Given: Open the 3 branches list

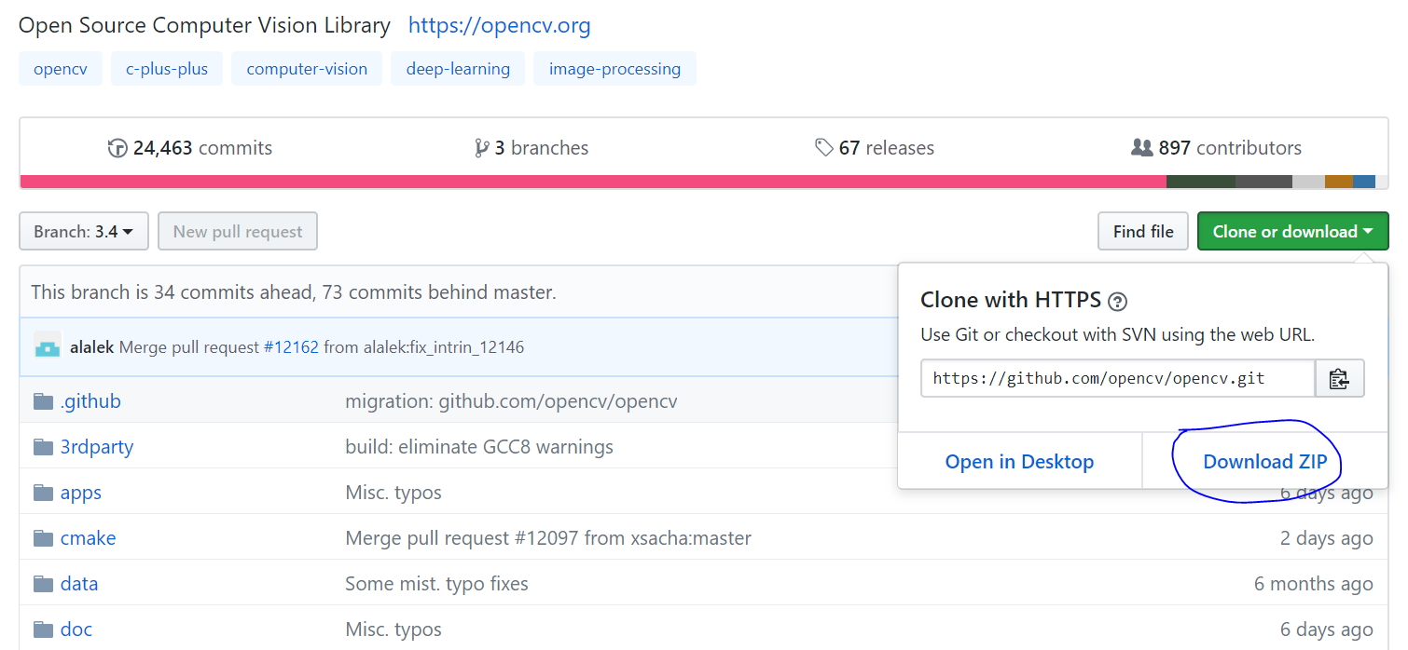Looking at the screenshot, I should (531, 148).
